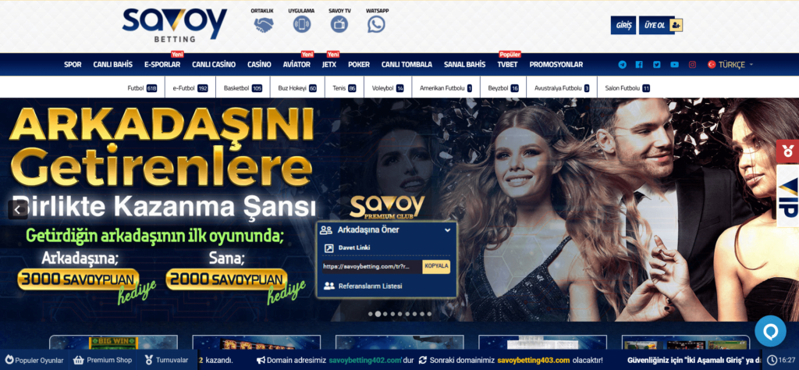
Task: Open the CASINO menu
Action: (259, 65)
